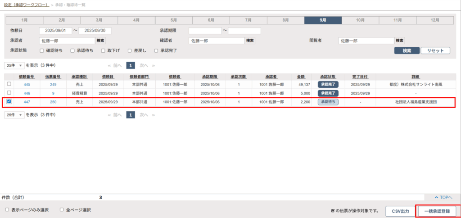461x218 pixels.
Task: Open request number 446 link
Action: pos(27,93)
